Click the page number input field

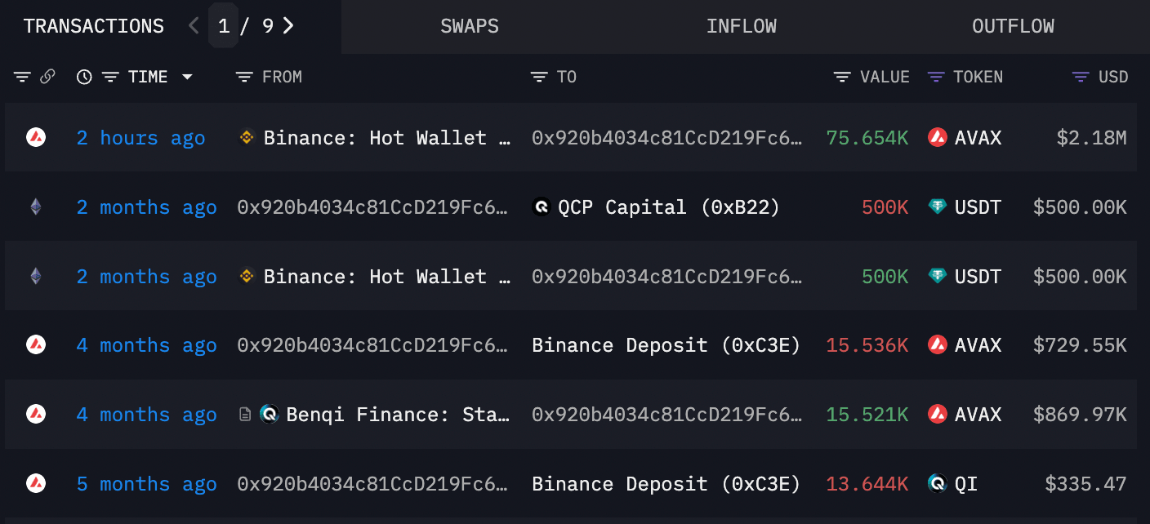pos(224,26)
